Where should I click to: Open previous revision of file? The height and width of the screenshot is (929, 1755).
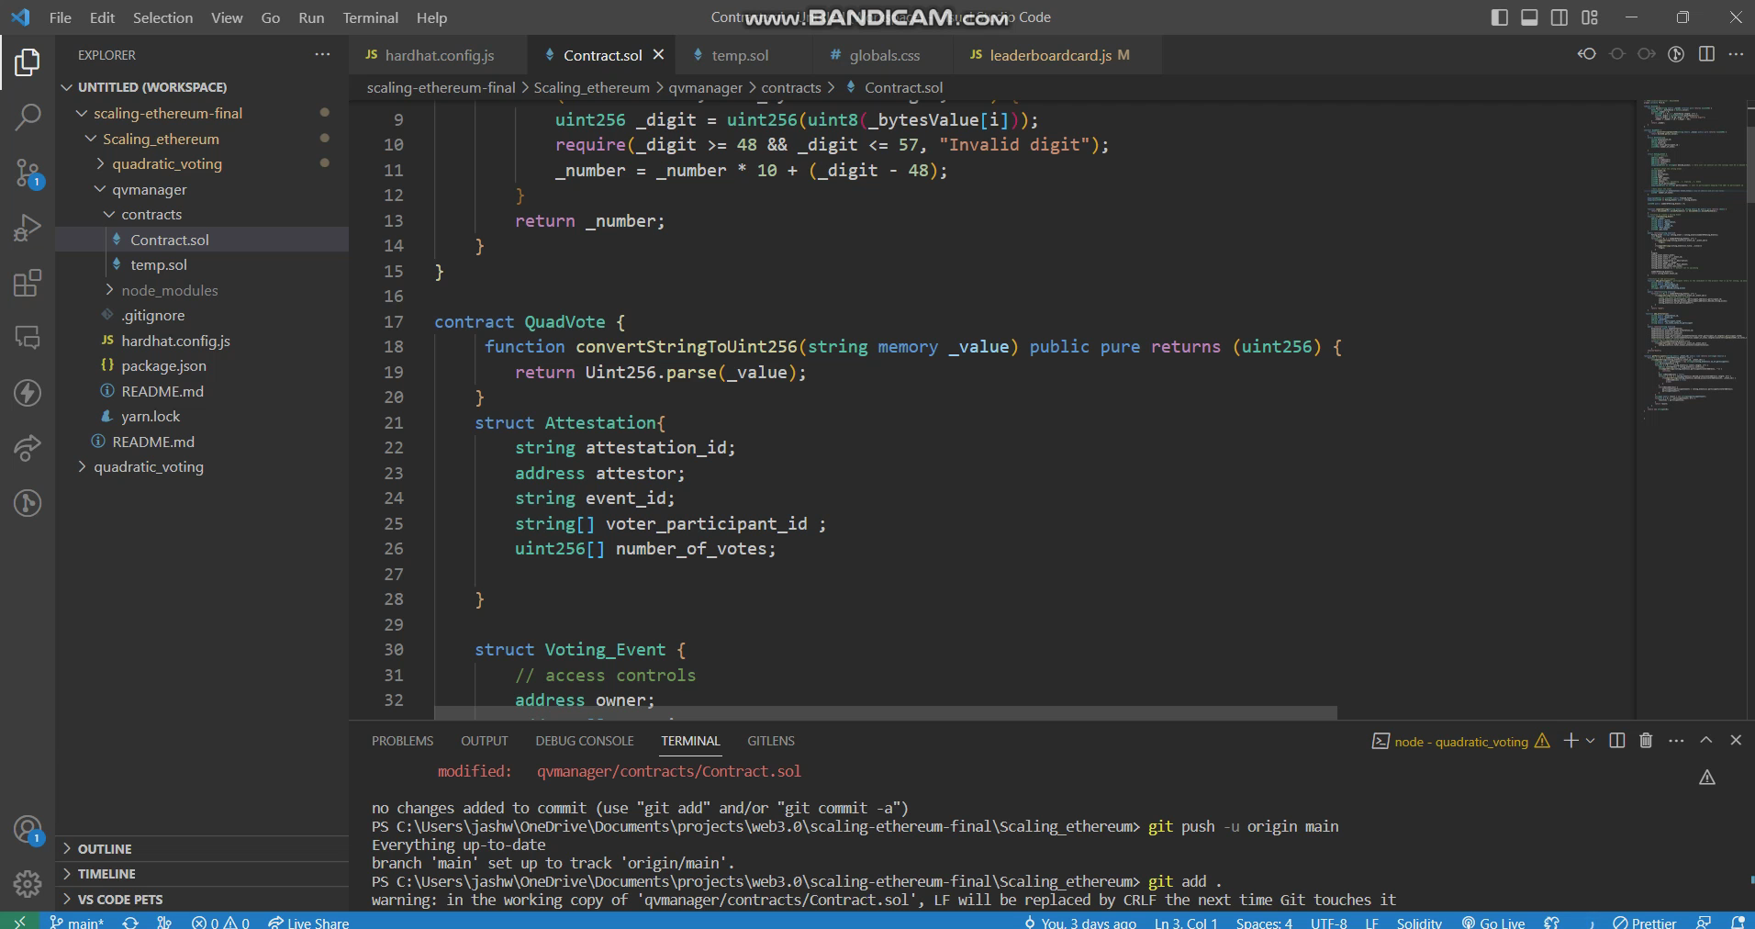click(x=1586, y=54)
